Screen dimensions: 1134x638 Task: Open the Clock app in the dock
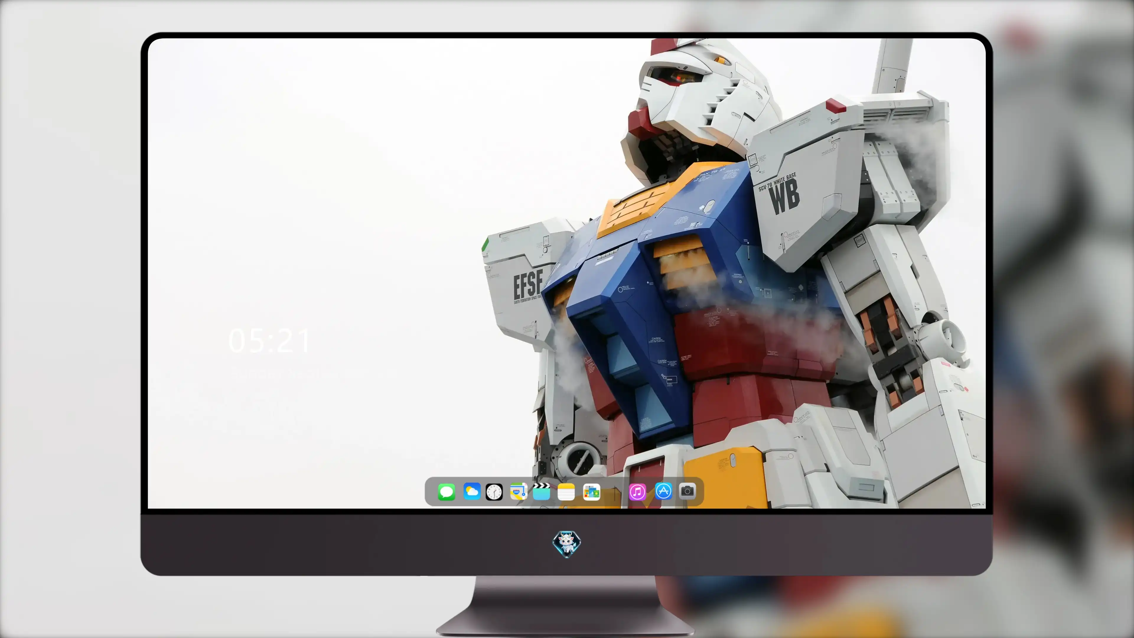click(x=494, y=492)
